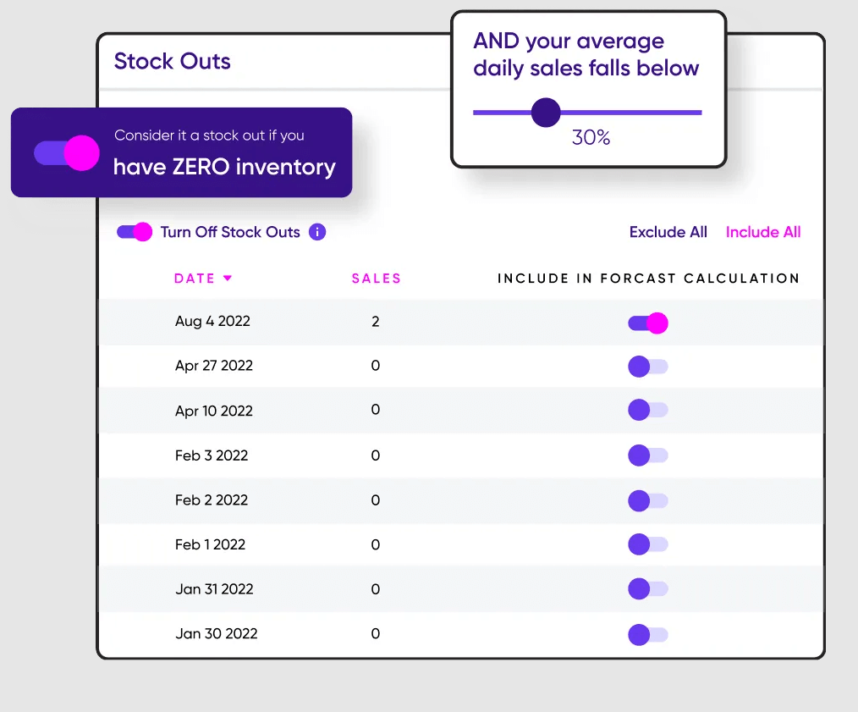Click the Stock Outs panel title

tap(173, 61)
